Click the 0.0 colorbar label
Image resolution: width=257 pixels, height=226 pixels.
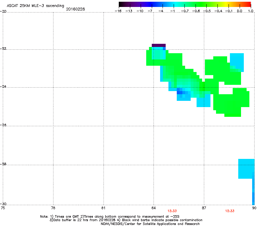(x=240, y=11)
